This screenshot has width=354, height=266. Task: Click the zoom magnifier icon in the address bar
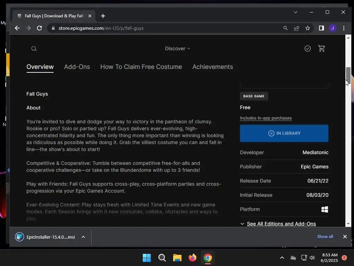(x=285, y=28)
